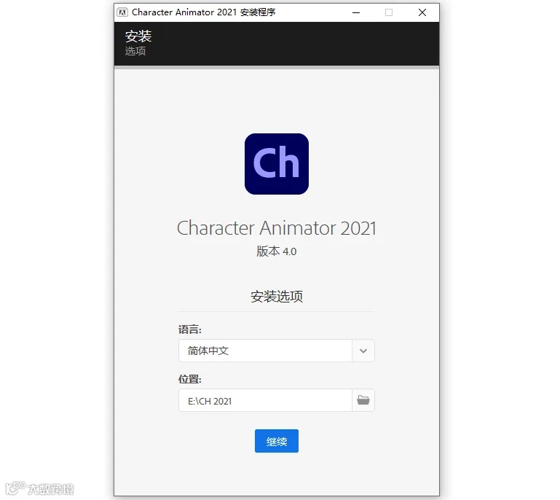Click the 语言: label
The image size is (560, 500).
coord(190,329)
